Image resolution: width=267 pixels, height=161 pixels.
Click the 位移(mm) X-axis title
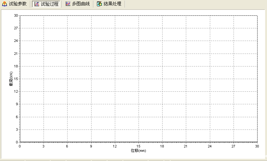pyautogui.click(x=139, y=151)
